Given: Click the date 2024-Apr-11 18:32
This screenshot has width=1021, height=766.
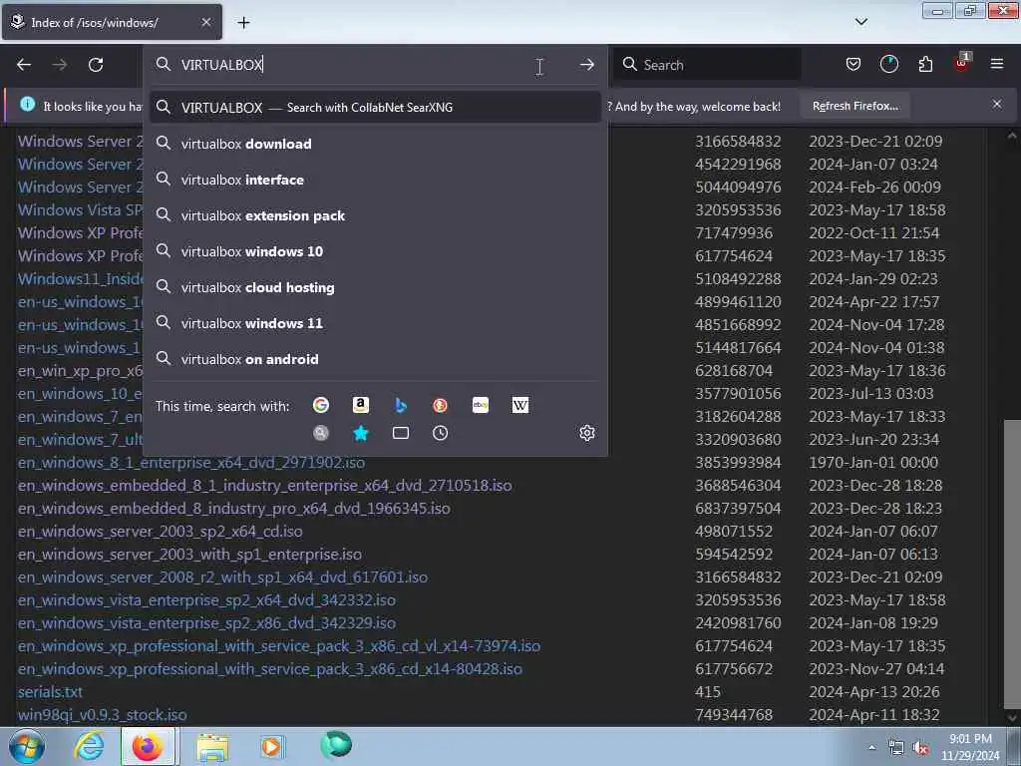Looking at the screenshot, I should pyautogui.click(x=873, y=714).
